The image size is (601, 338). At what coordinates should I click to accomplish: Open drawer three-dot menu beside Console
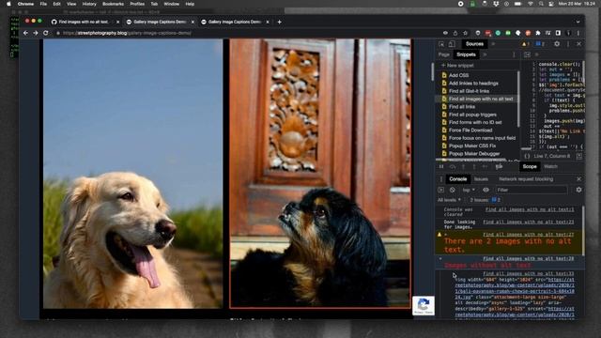click(x=440, y=179)
